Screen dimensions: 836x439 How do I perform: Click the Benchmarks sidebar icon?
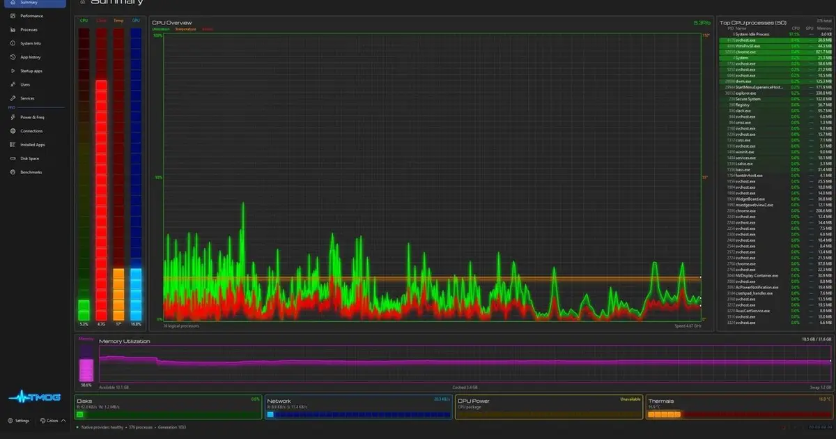(13, 172)
